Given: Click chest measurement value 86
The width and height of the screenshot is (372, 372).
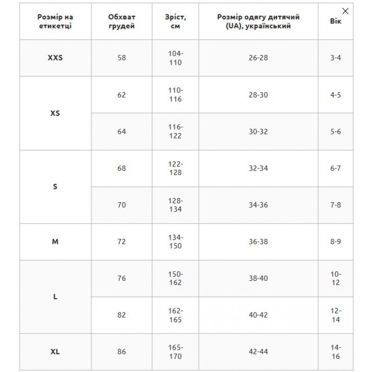Looking at the screenshot, I should [x=122, y=352].
